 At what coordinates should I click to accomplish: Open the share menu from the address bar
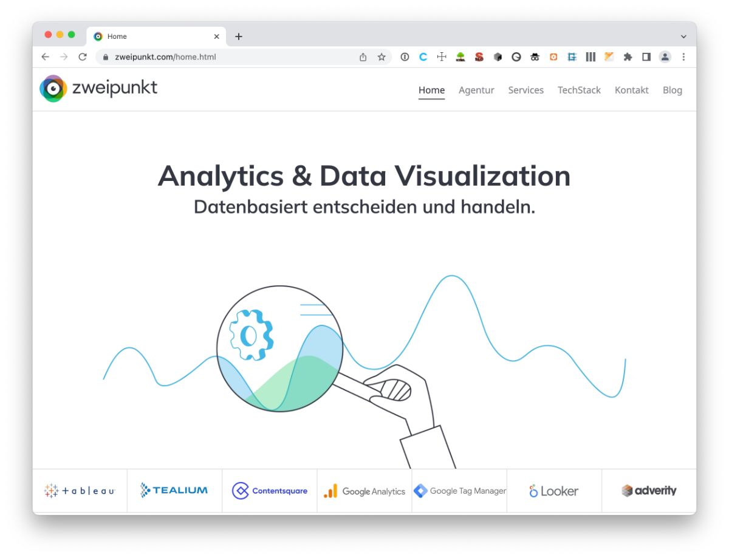(363, 56)
